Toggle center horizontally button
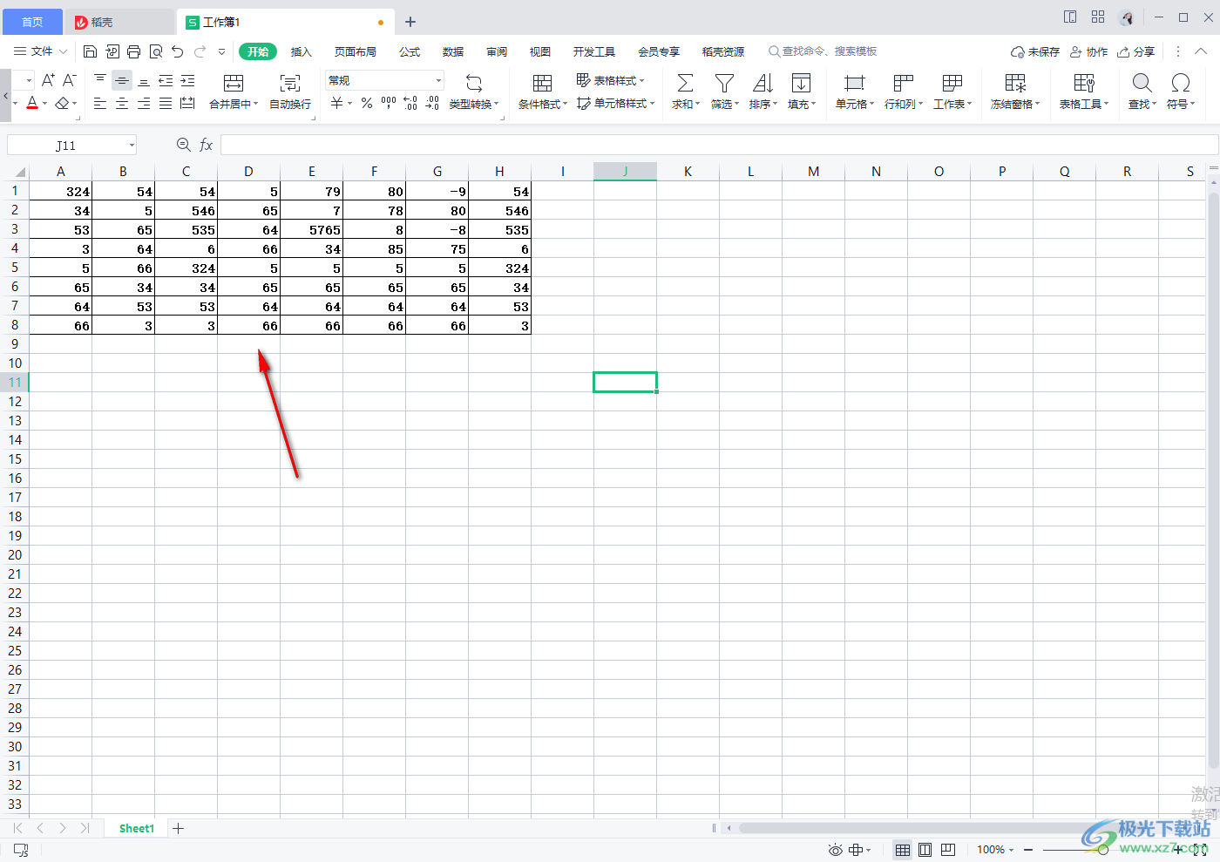 click(122, 104)
